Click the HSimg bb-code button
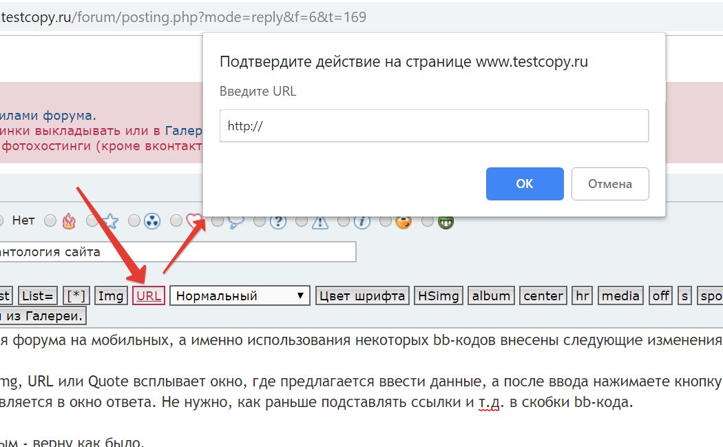The height and width of the screenshot is (447, 723). point(439,296)
